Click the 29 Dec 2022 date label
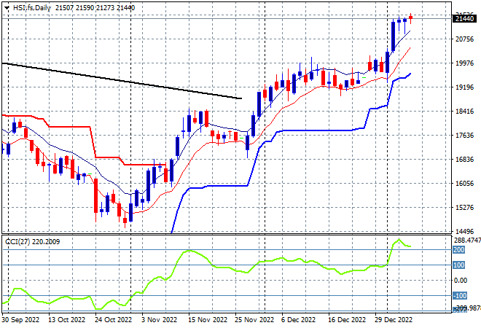The height and width of the screenshot is (328, 481). pos(394,320)
